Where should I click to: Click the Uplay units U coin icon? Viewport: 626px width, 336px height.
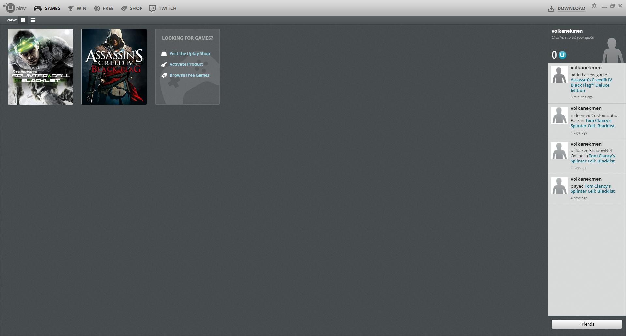[x=562, y=55]
